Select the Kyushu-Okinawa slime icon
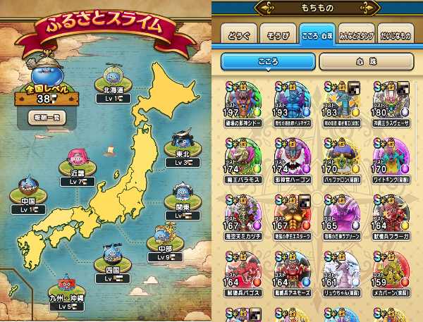Image resolution: width=423 pixels, height=322 pixels. pos(66,284)
